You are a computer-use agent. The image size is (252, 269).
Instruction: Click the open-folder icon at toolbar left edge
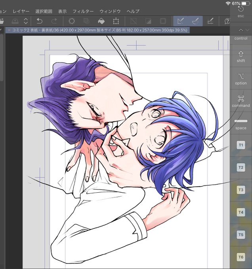2,21
